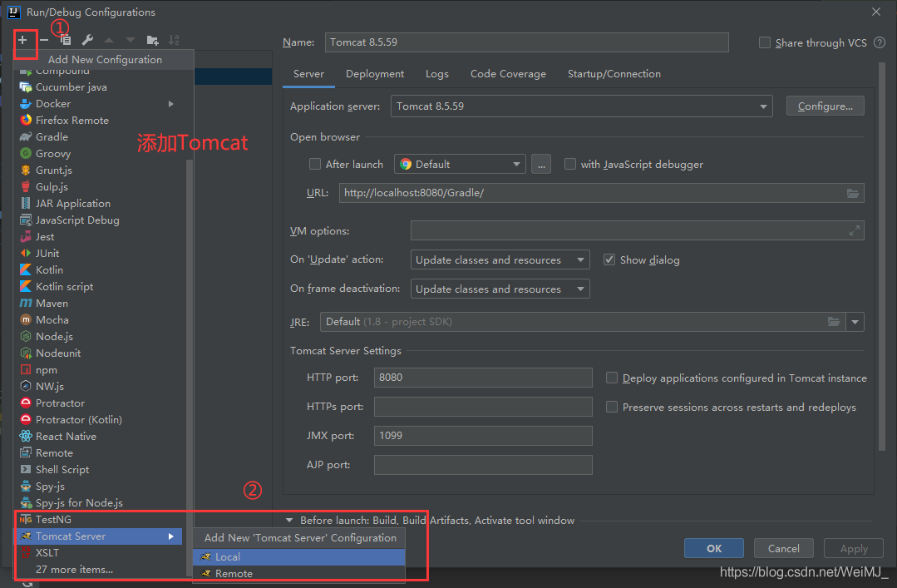
Task: Open the JRE dropdown arrow
Action: (x=855, y=322)
